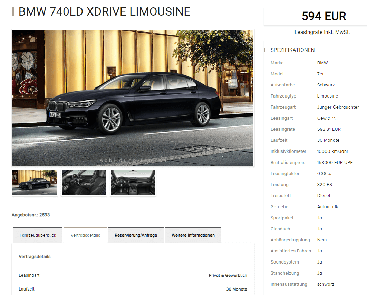Click the Bruttolistenpreis value 158000 EUR UPE
Viewport: 367px width, 295px height.
click(x=335, y=162)
